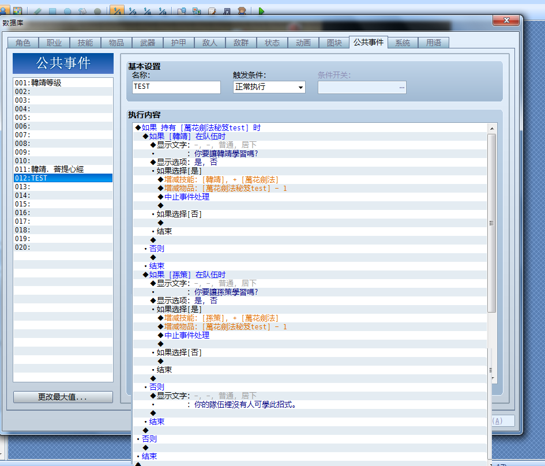The image size is (545, 466).
Task: Set map zoom scale to 1/2
Action: pyautogui.click(x=133, y=11)
